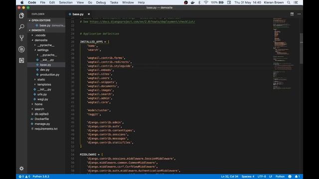Select Python language mode in status bar

(x=280, y=177)
